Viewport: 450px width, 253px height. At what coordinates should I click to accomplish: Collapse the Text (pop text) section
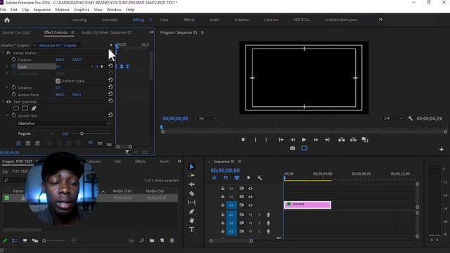point(3,102)
